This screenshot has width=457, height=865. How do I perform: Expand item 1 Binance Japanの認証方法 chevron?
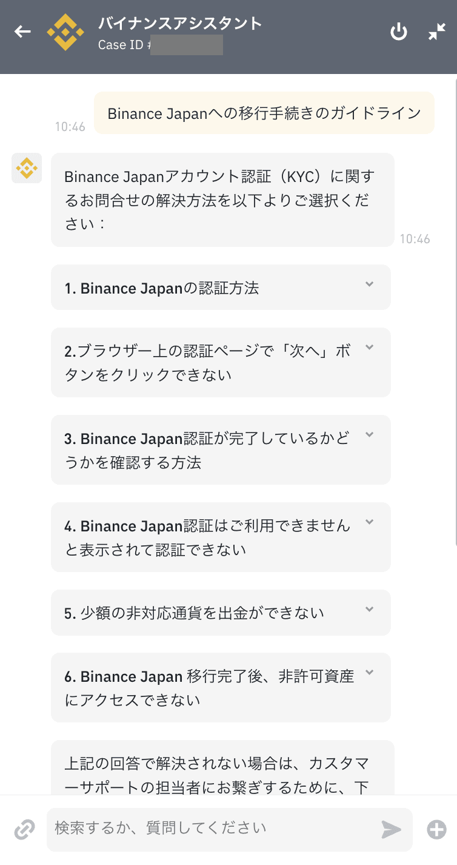(x=370, y=284)
